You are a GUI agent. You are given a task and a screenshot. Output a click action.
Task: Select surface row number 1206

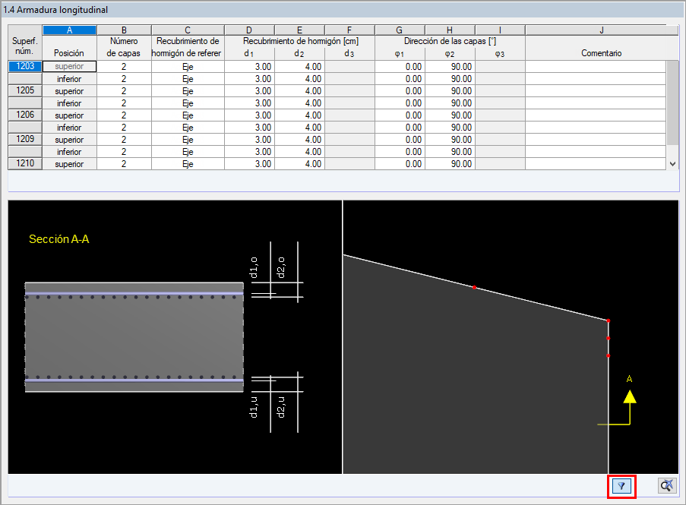(x=25, y=115)
